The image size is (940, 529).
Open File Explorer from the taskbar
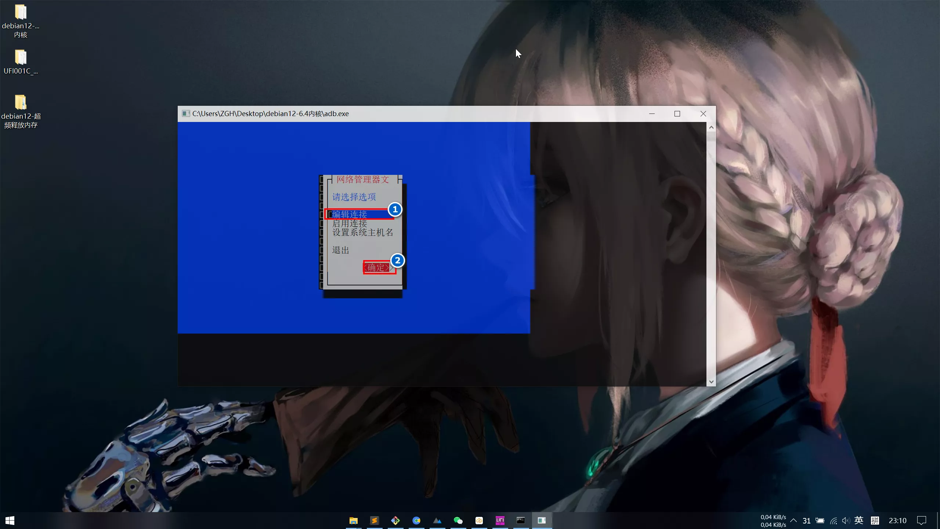353,521
